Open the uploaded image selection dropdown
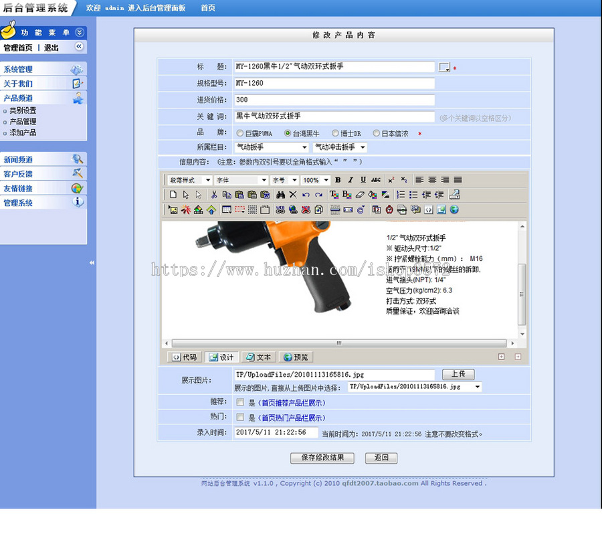 tap(415, 387)
